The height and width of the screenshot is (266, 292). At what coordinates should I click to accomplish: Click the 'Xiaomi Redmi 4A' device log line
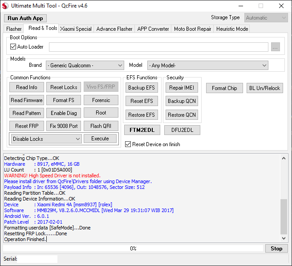[58, 205]
